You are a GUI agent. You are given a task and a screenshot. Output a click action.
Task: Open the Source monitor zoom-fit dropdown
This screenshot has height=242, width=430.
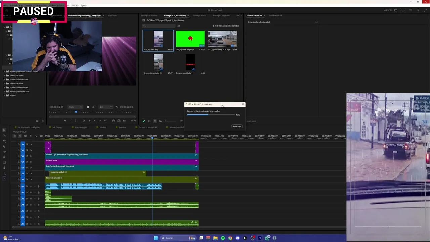(75, 107)
